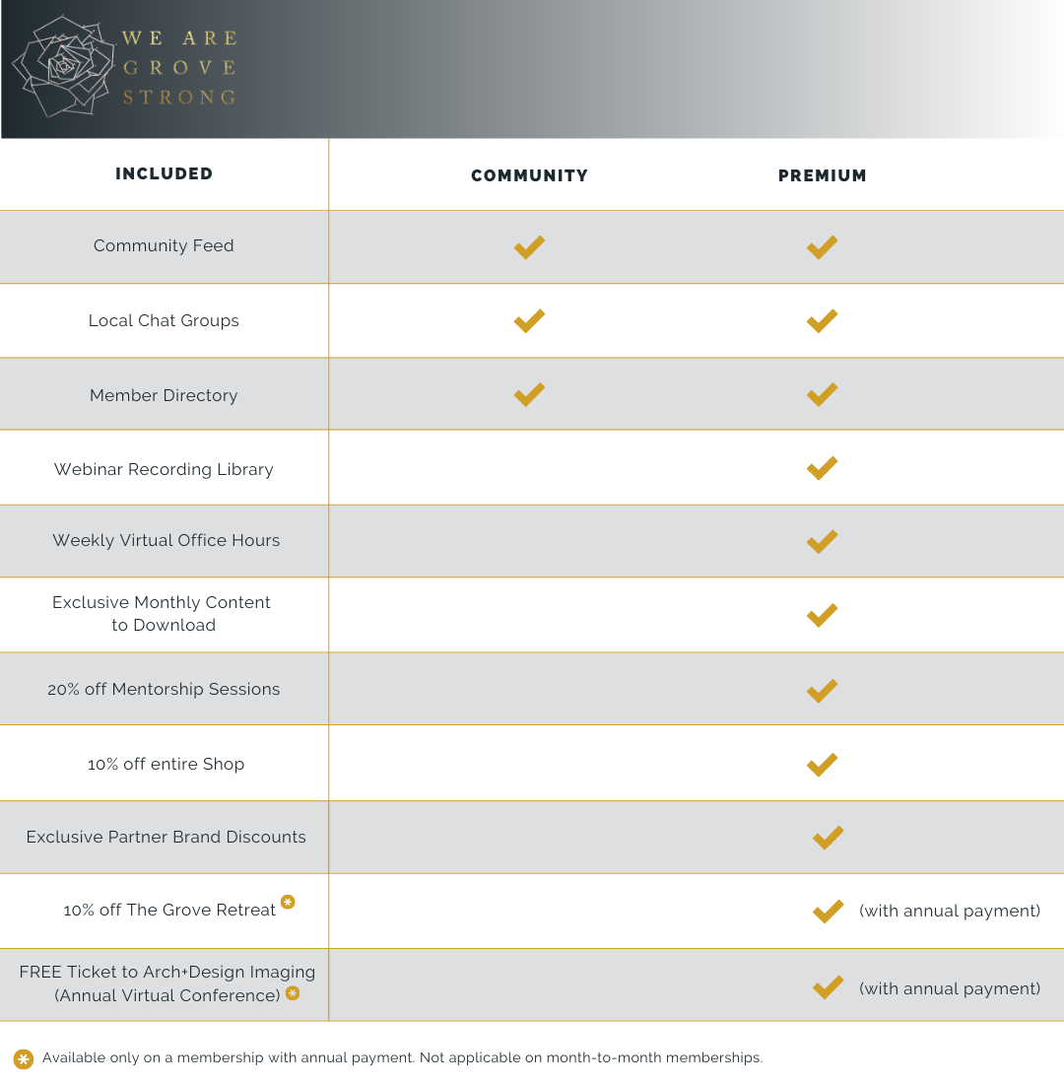Click the Webinar Recording Library label

pyautogui.click(x=164, y=469)
